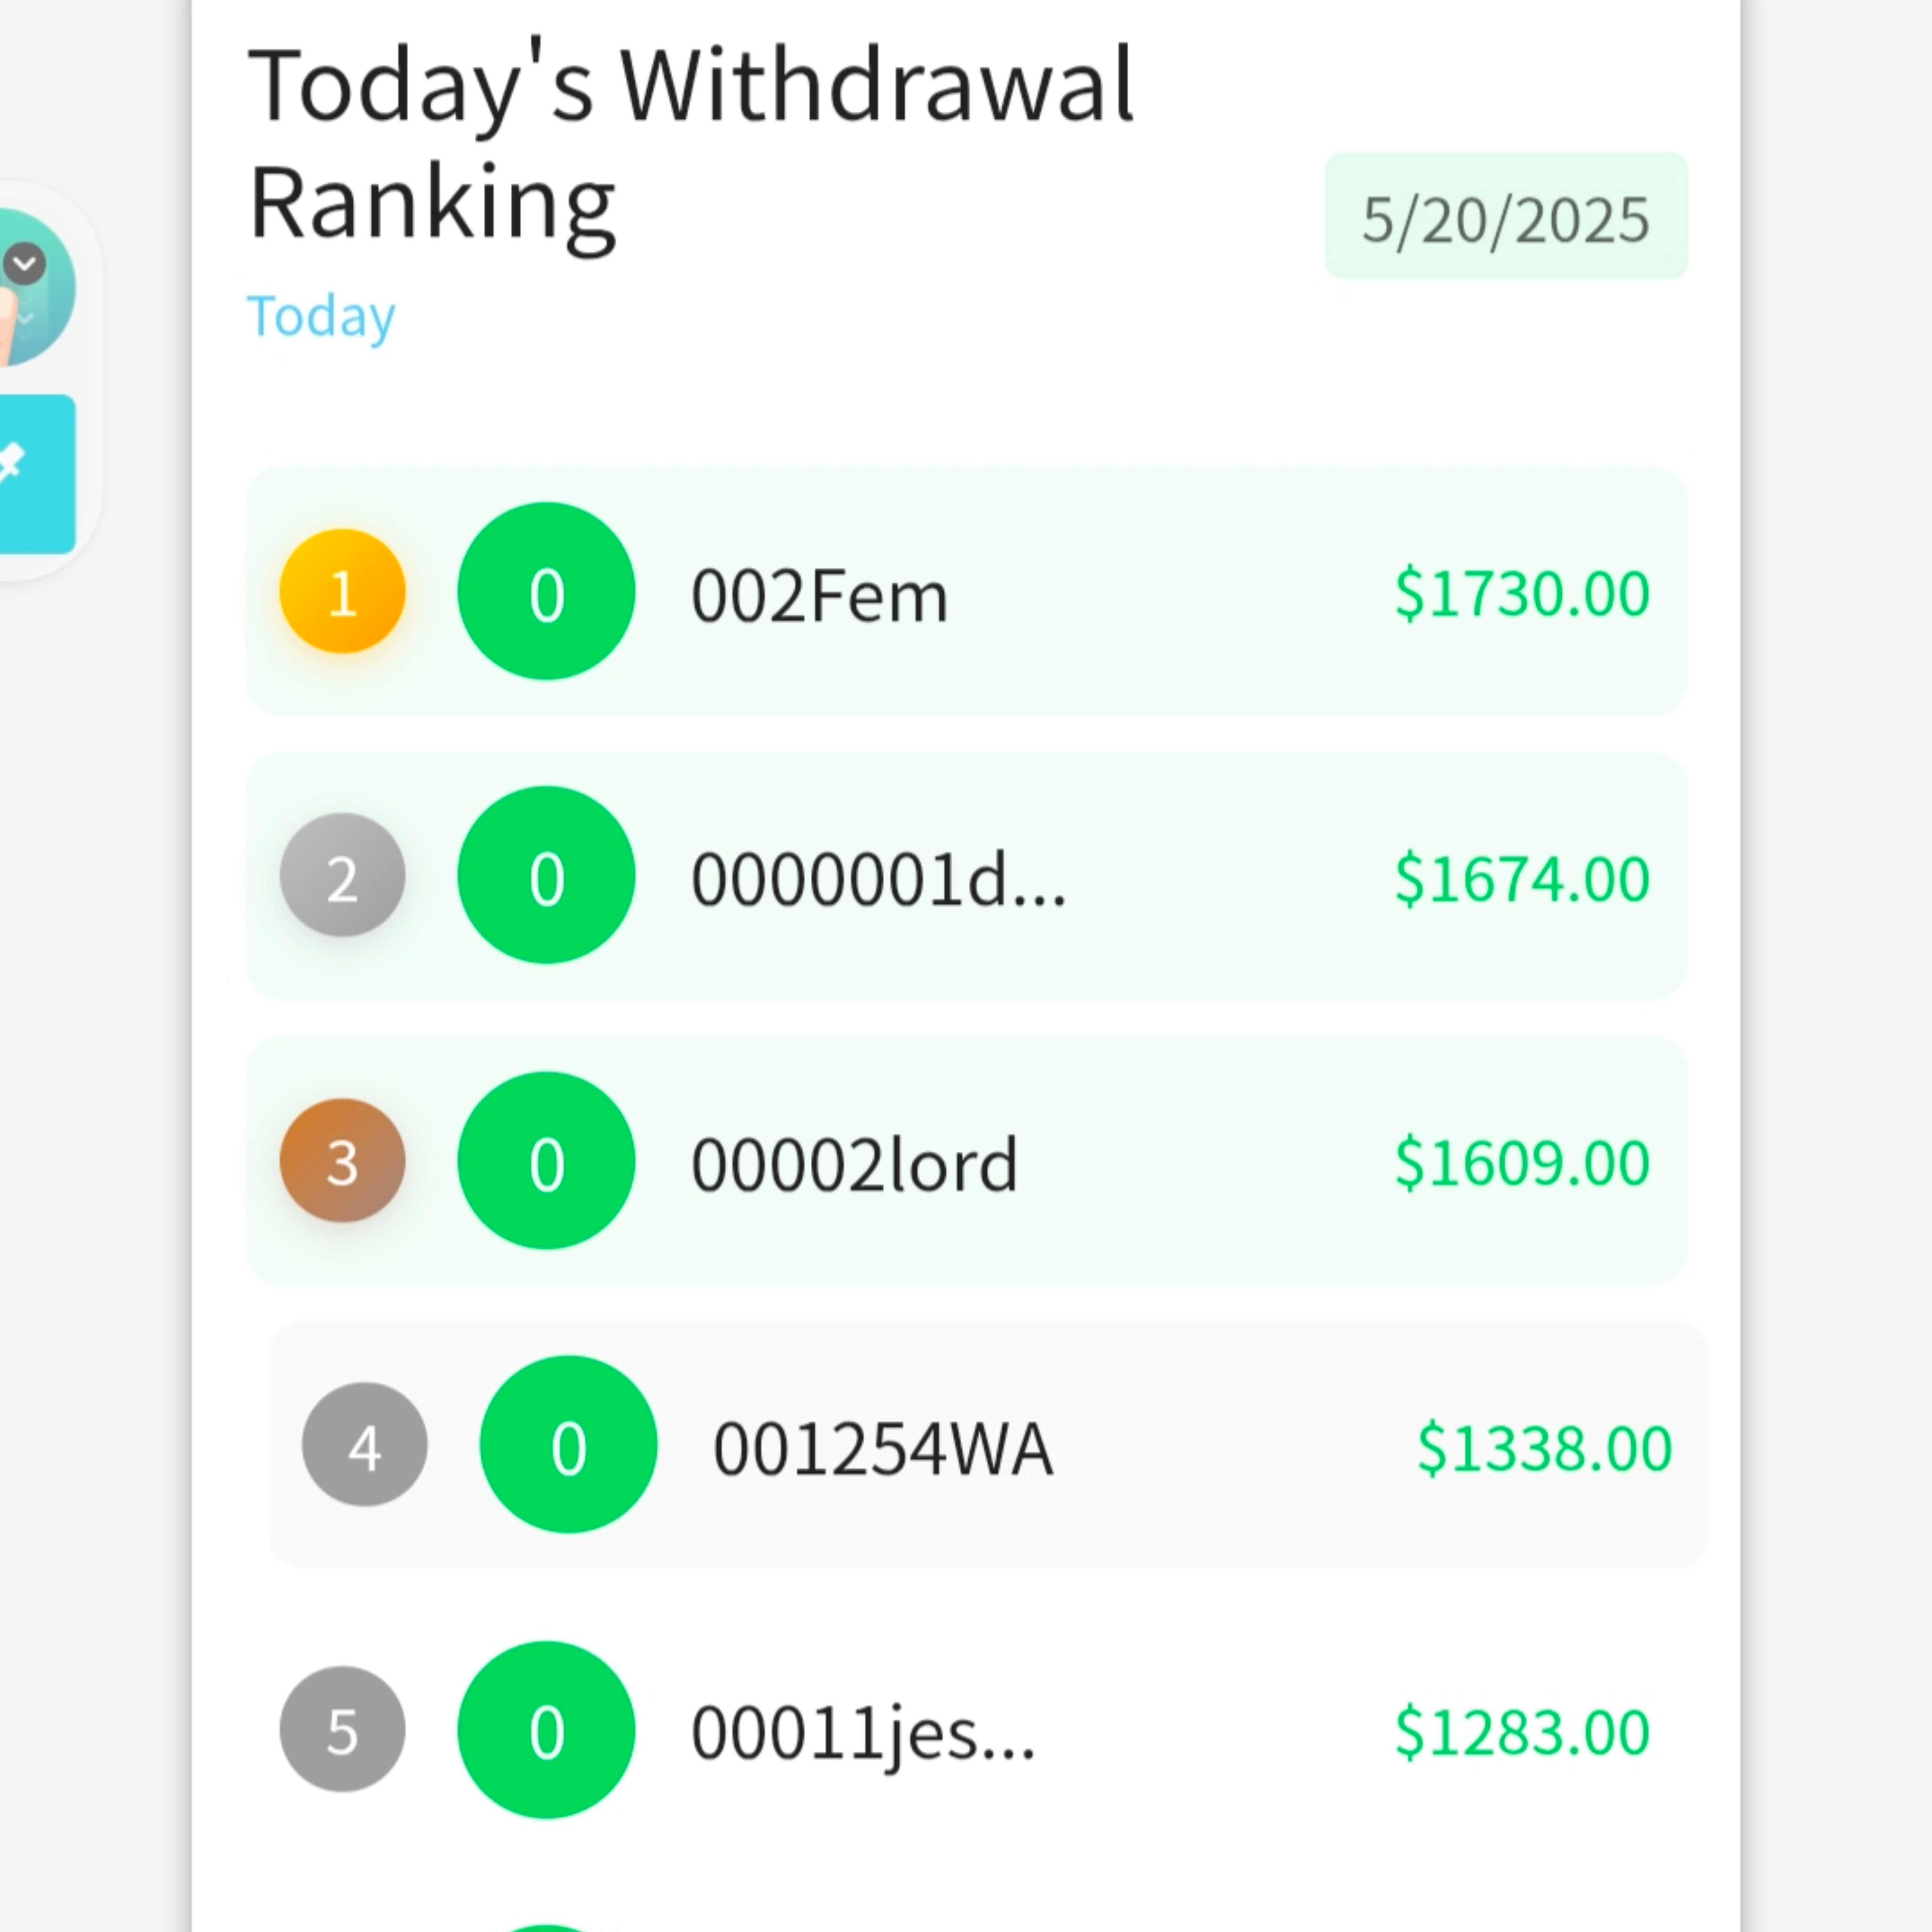Open the 5/20/2025 date selector
This screenshot has height=1932, width=1932.
click(x=1506, y=216)
